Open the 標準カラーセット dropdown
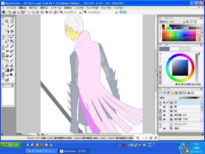This screenshot has height=154, width=205. (x=184, y=22)
